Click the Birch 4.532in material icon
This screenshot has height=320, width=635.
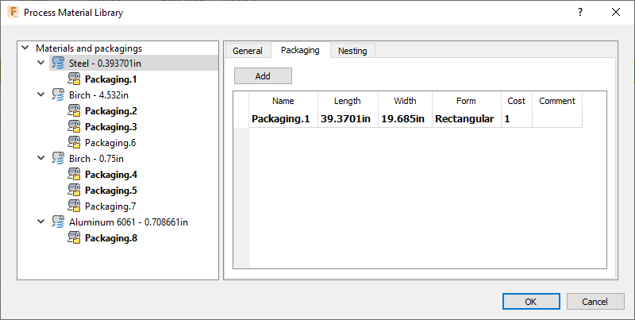[58, 95]
